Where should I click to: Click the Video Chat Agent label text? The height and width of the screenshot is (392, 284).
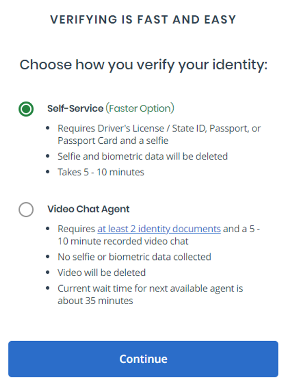(88, 209)
